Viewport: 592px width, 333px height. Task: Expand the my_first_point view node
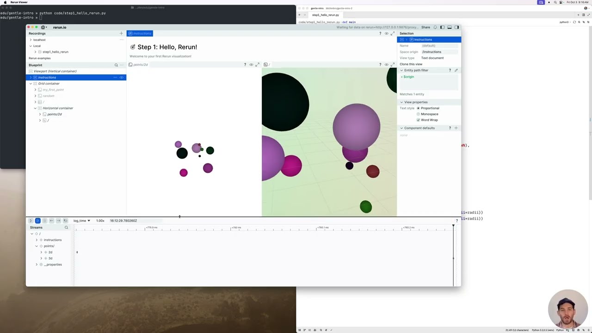(x=35, y=90)
